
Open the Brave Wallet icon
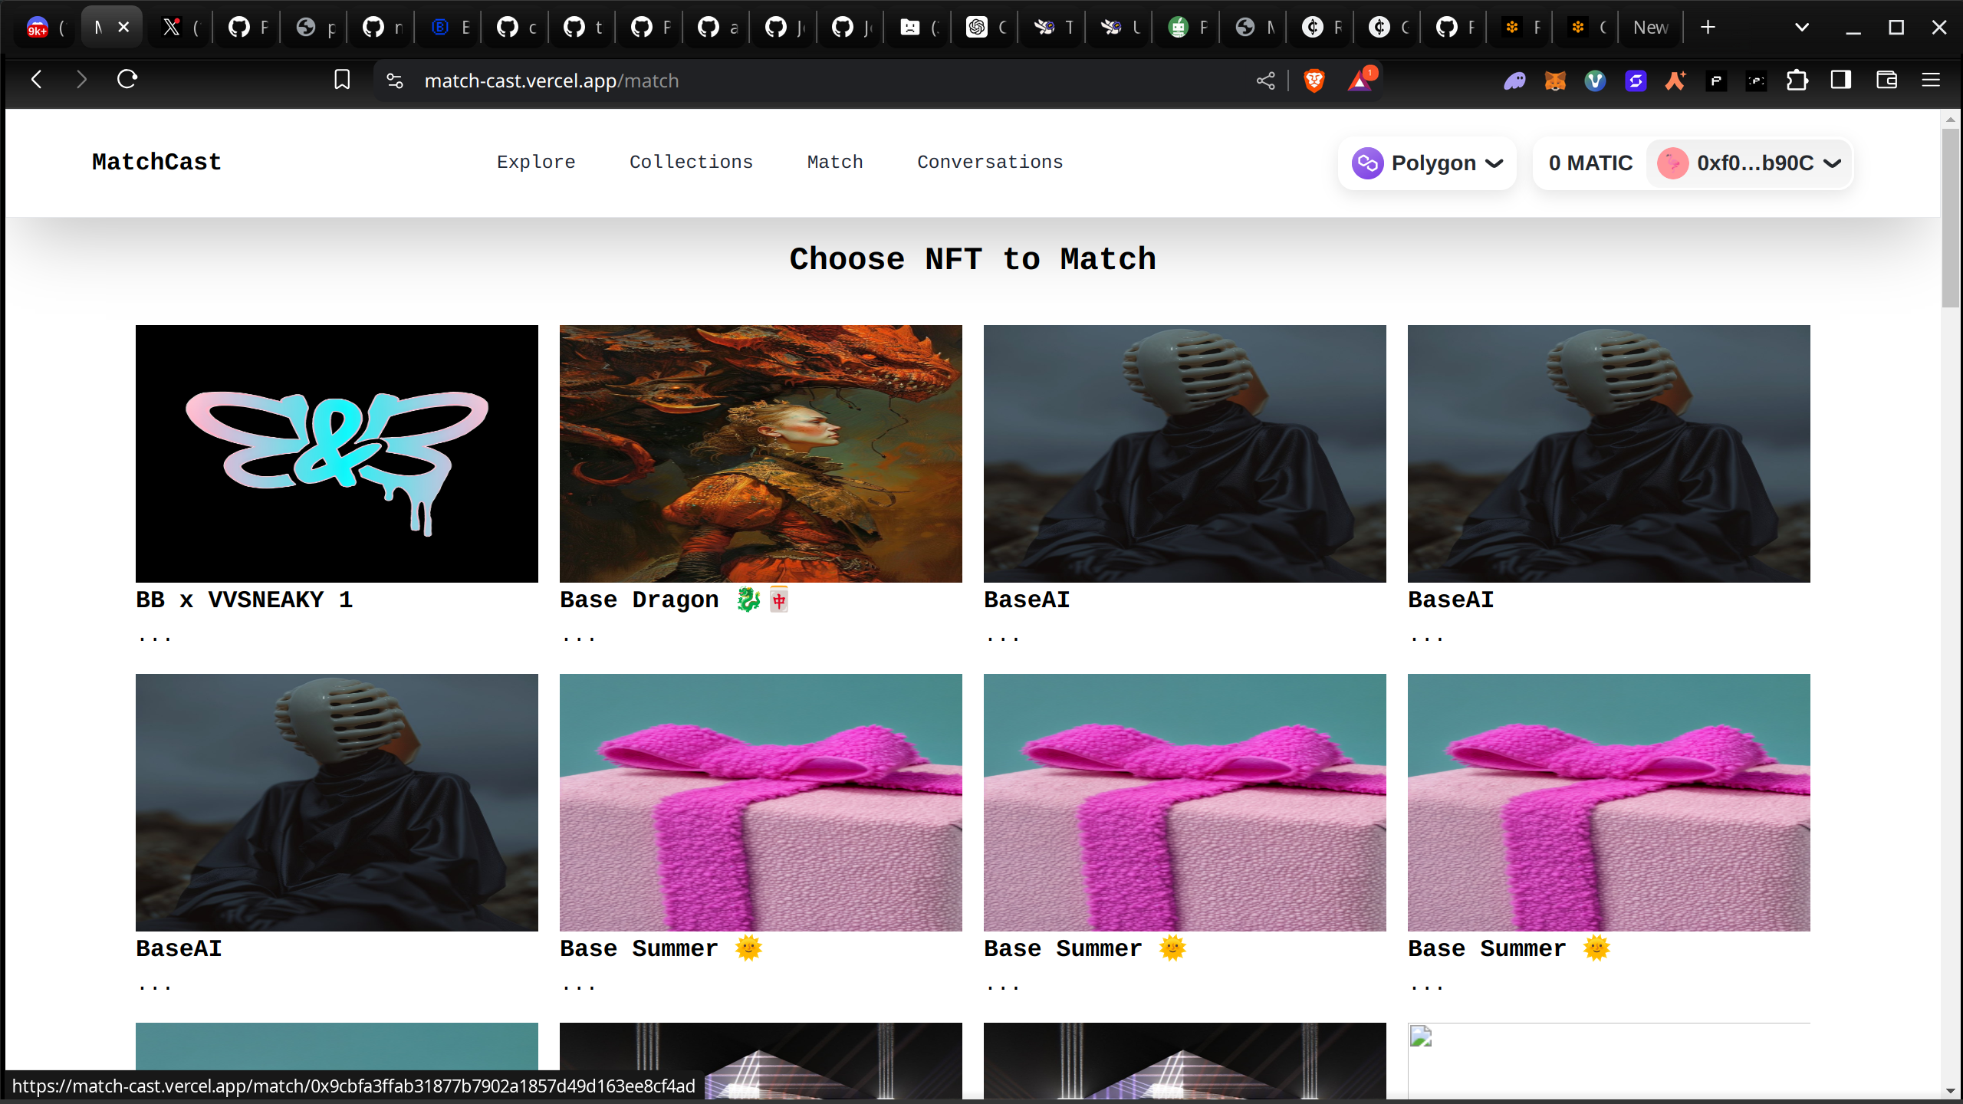click(1886, 80)
